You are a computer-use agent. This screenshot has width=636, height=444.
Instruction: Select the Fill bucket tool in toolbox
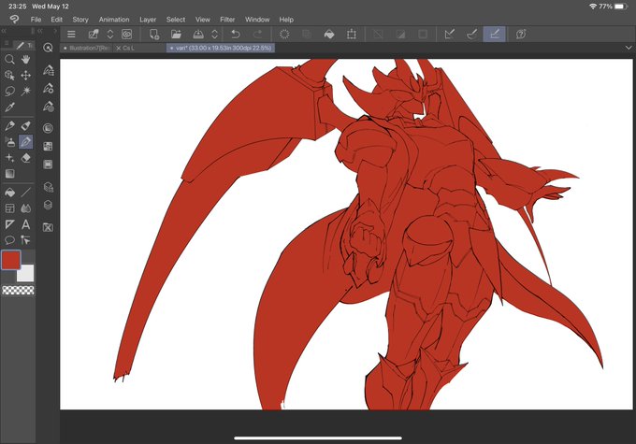[x=9, y=193]
